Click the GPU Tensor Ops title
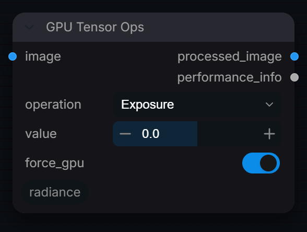 tap(95, 27)
